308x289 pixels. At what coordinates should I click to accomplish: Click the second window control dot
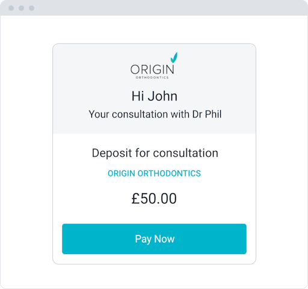(x=22, y=8)
